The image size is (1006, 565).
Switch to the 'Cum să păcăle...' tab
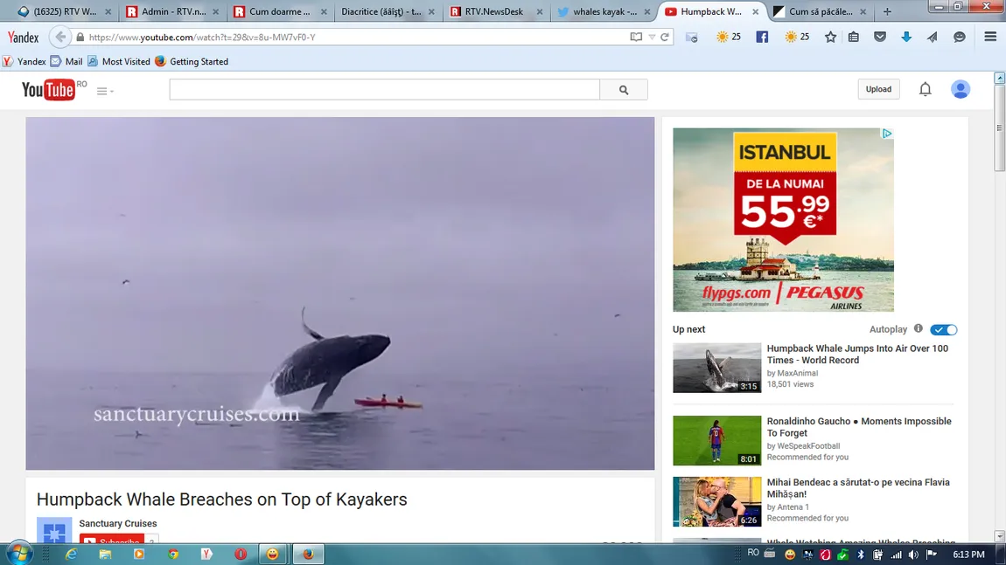pos(820,11)
